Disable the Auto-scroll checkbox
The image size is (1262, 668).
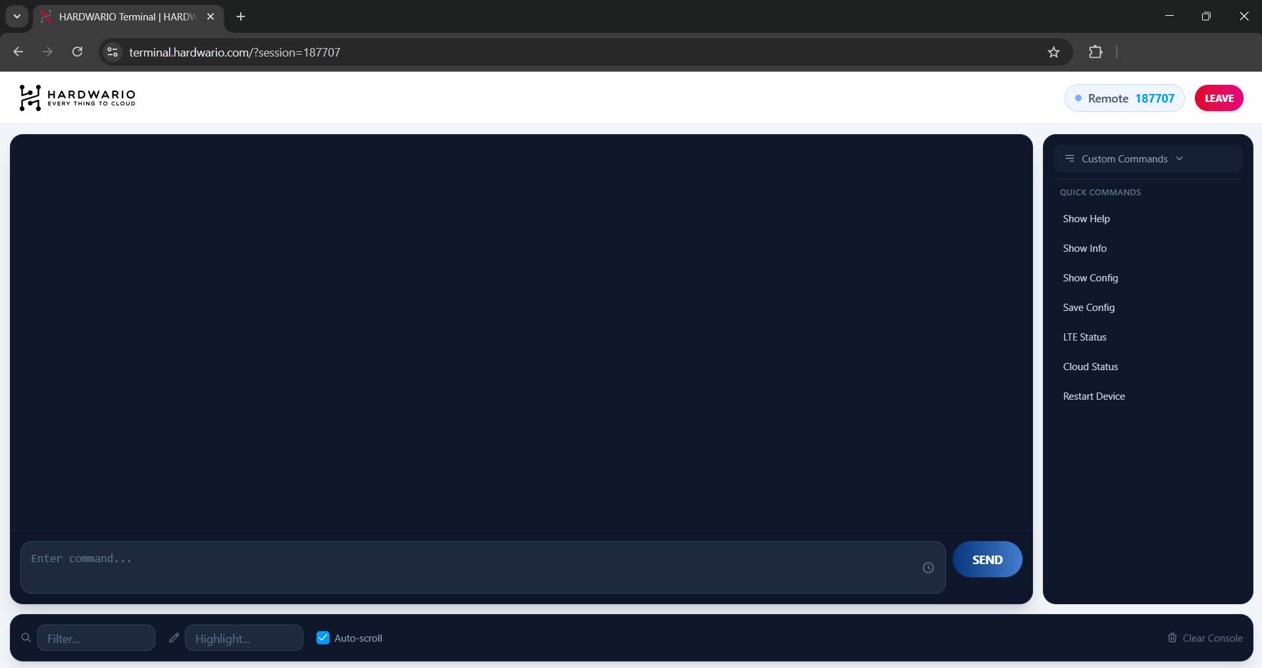pyautogui.click(x=323, y=638)
